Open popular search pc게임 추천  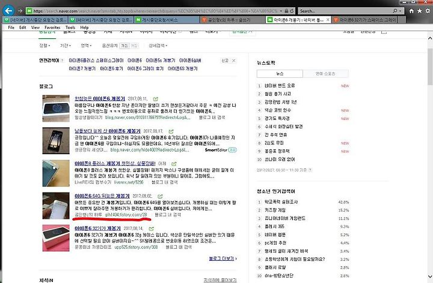click(x=275, y=243)
